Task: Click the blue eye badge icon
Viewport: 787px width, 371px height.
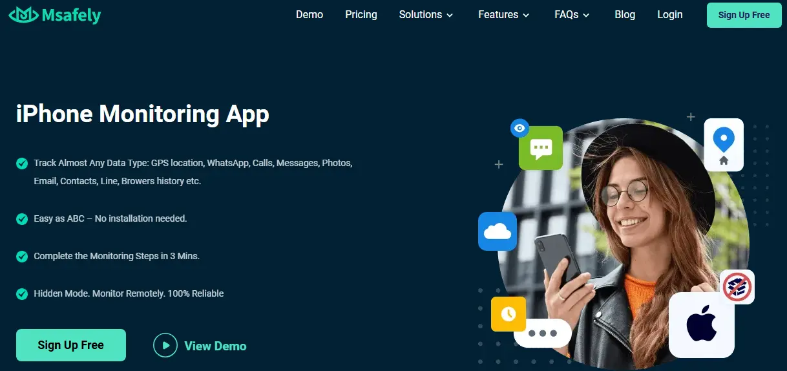Action: pyautogui.click(x=519, y=128)
